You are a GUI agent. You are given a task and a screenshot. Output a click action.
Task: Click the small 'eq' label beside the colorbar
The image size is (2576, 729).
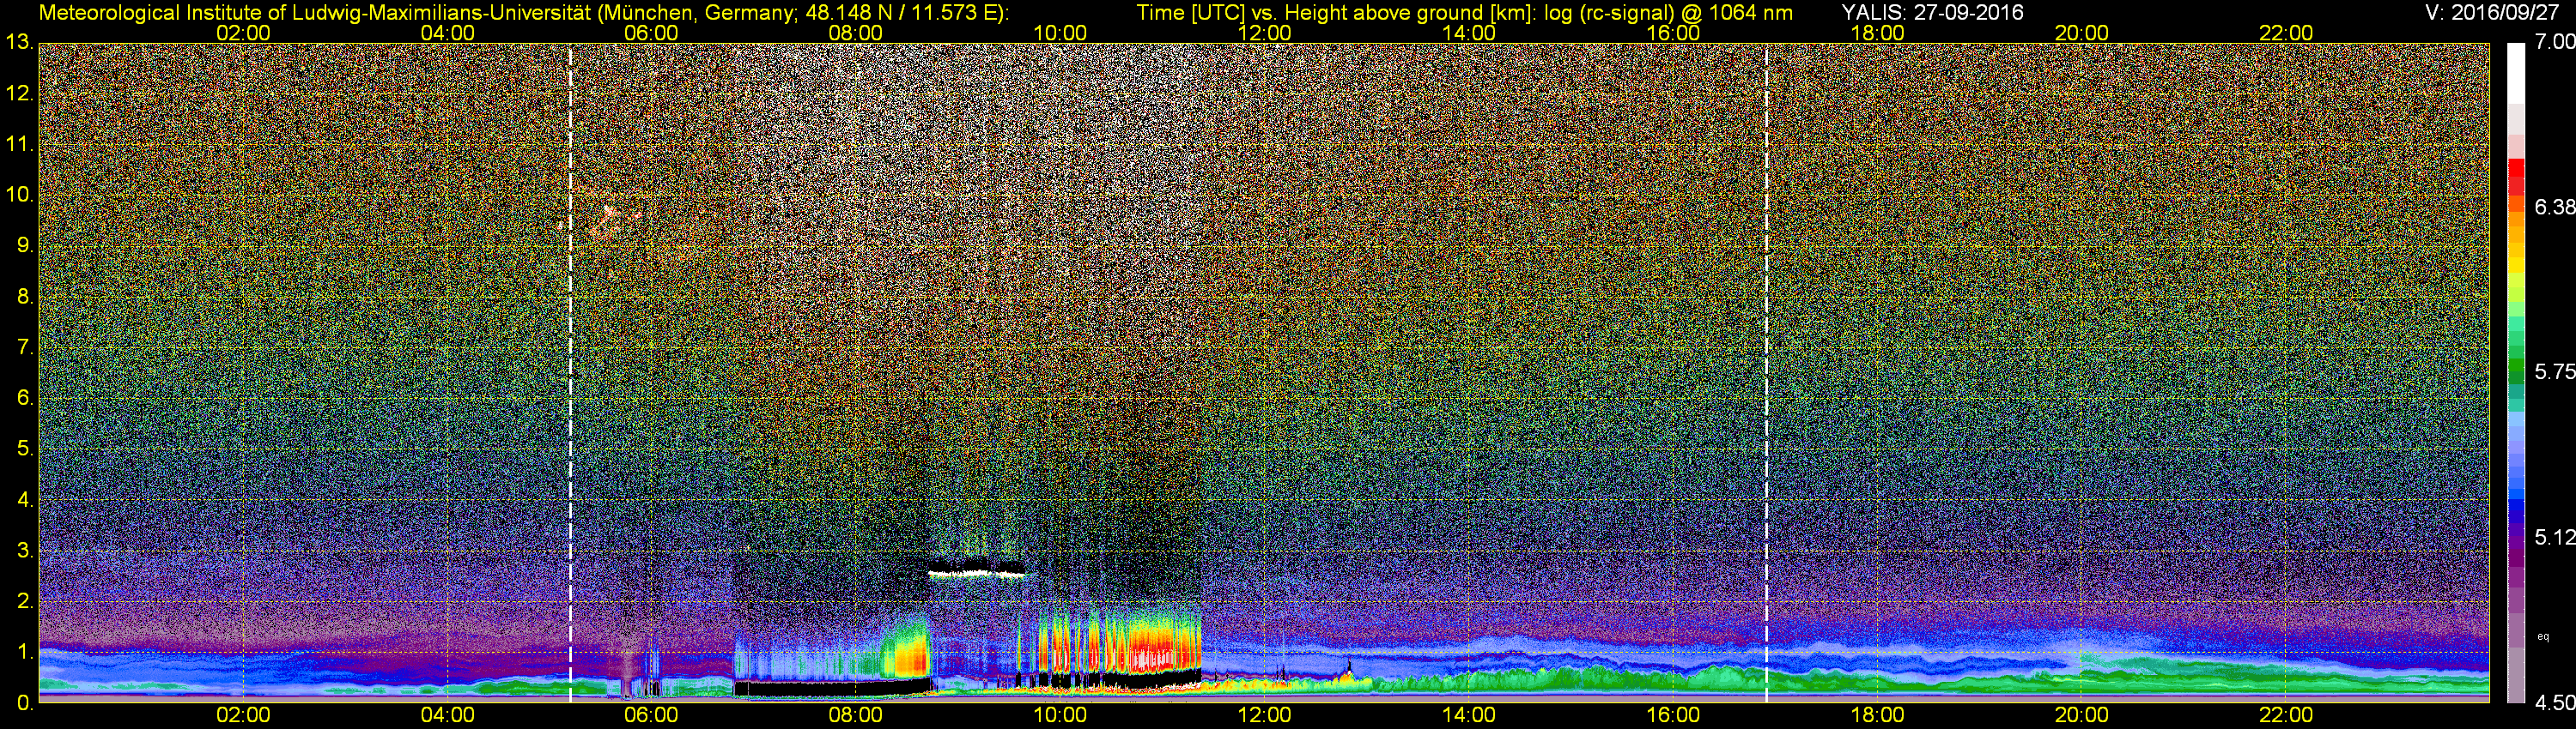[2543, 636]
